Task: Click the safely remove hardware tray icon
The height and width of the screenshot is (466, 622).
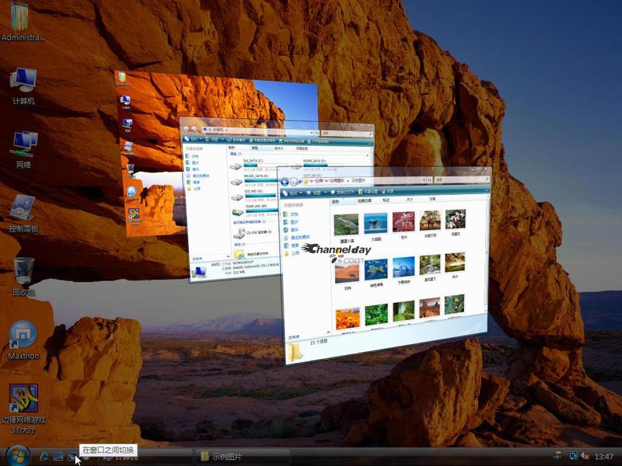Action: [557, 456]
